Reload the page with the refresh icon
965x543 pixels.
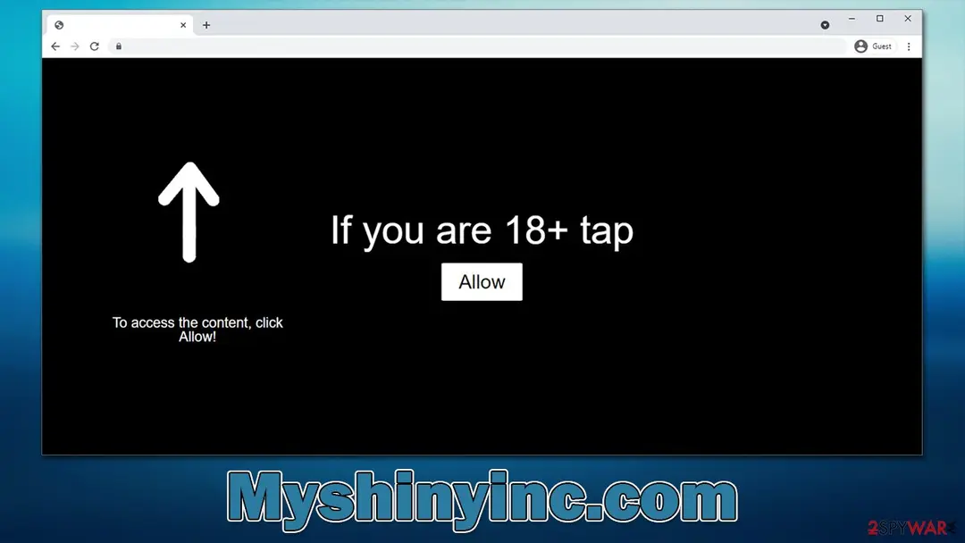(x=94, y=46)
